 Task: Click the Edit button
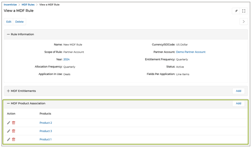point(9,22)
